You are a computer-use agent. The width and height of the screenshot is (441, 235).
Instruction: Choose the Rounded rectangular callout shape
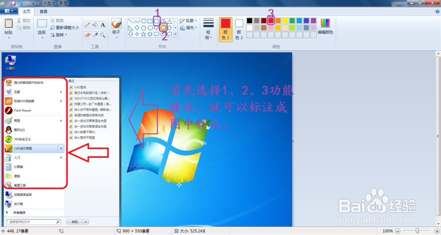coord(157,34)
